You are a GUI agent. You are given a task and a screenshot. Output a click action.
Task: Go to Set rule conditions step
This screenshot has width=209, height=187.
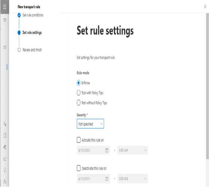pos(33,15)
